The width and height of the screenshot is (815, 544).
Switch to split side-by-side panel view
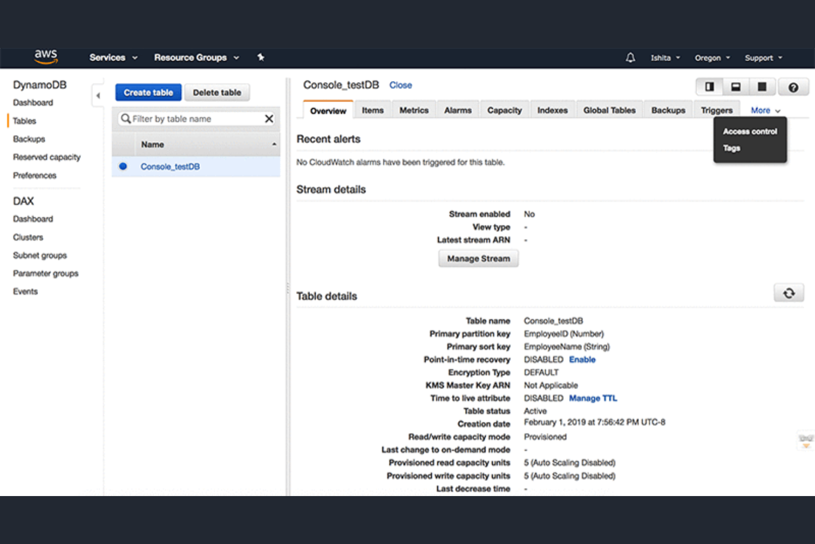[709, 87]
